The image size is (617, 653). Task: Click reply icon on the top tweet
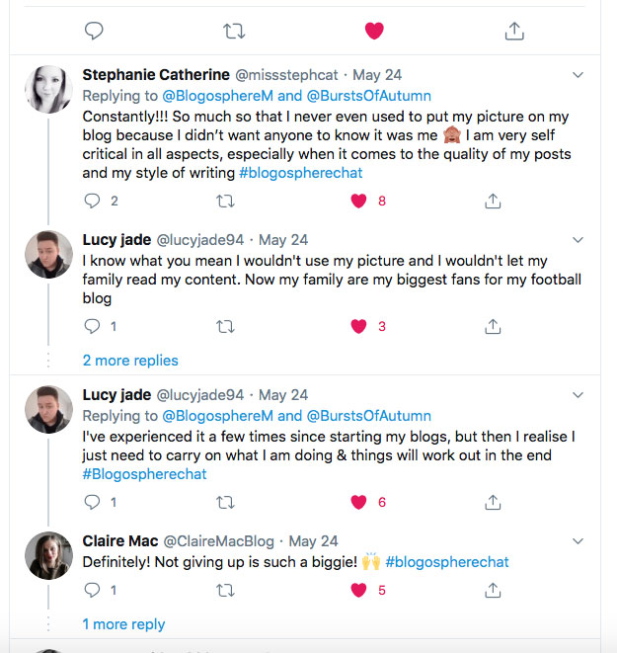(x=94, y=31)
